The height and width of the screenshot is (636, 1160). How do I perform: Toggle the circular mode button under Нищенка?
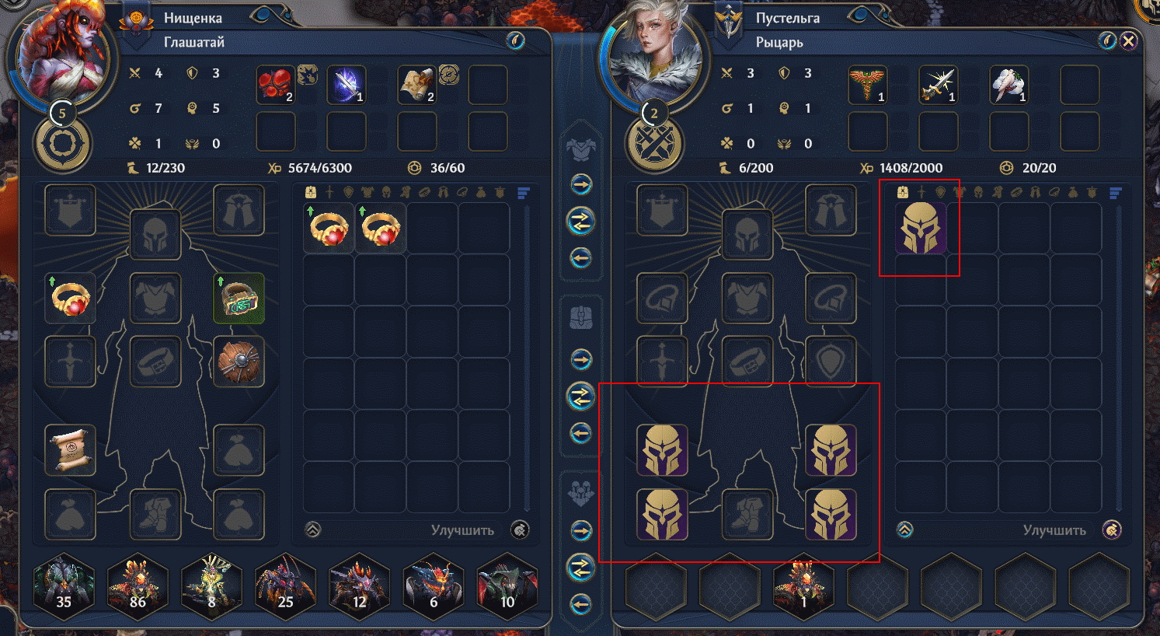click(62, 145)
